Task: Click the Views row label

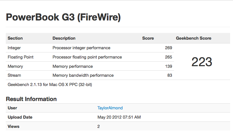Action: click(13, 127)
